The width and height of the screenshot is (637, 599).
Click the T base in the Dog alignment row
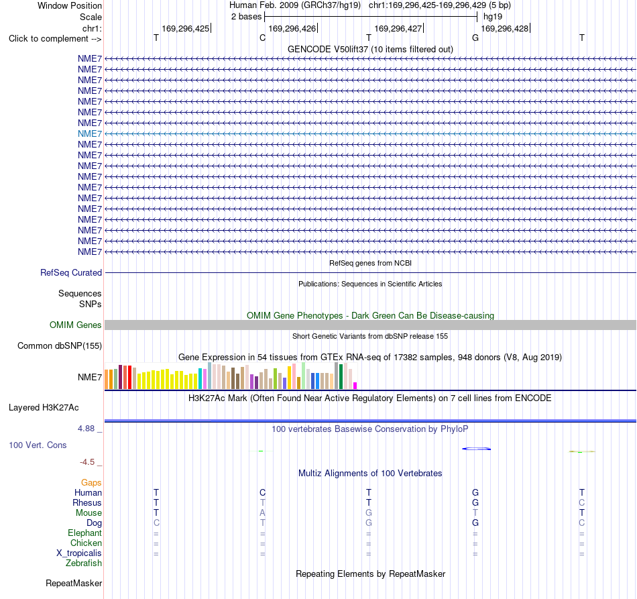click(x=262, y=523)
